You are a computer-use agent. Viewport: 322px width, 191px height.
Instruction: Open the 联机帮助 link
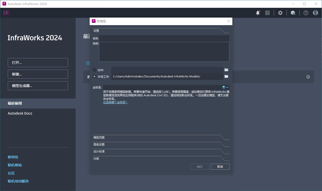[x=15, y=165]
